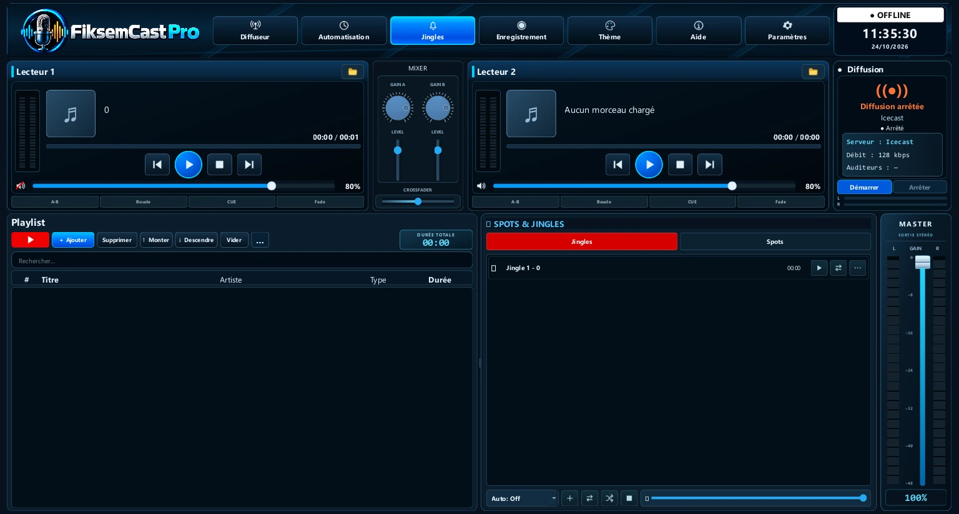Start playback in Lecteur 2
The image size is (959, 514).
[x=649, y=165]
